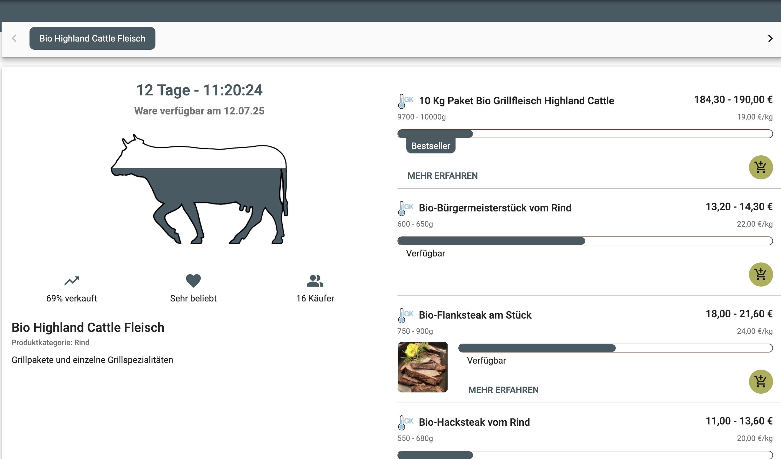
Task: Click the cow silhouette sales illustration
Action: pos(199,189)
